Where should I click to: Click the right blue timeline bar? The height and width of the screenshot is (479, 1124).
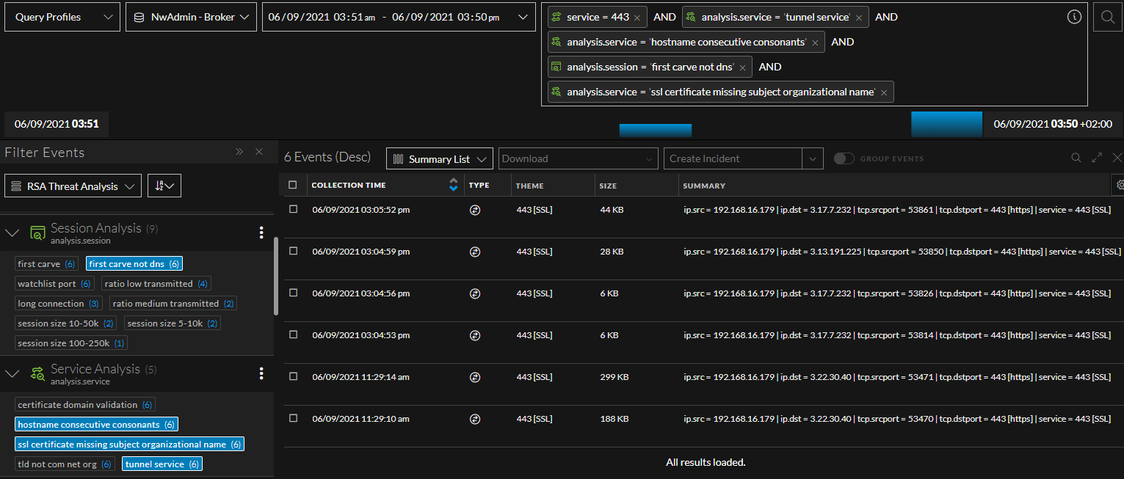click(946, 124)
